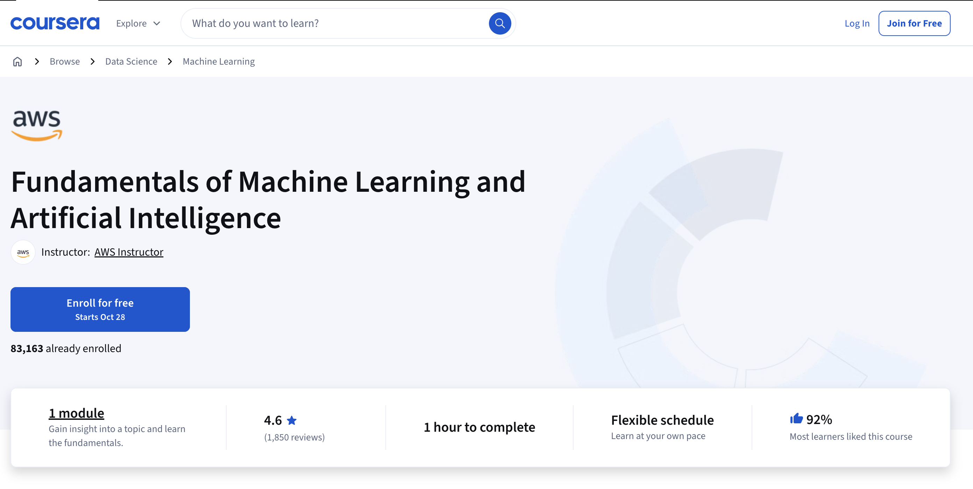The width and height of the screenshot is (973, 489).
Task: Collapse the Explore menu chevron
Action: (x=156, y=23)
